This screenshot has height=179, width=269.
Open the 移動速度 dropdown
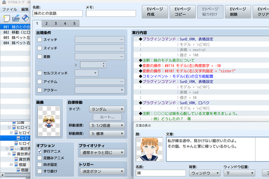(107, 125)
